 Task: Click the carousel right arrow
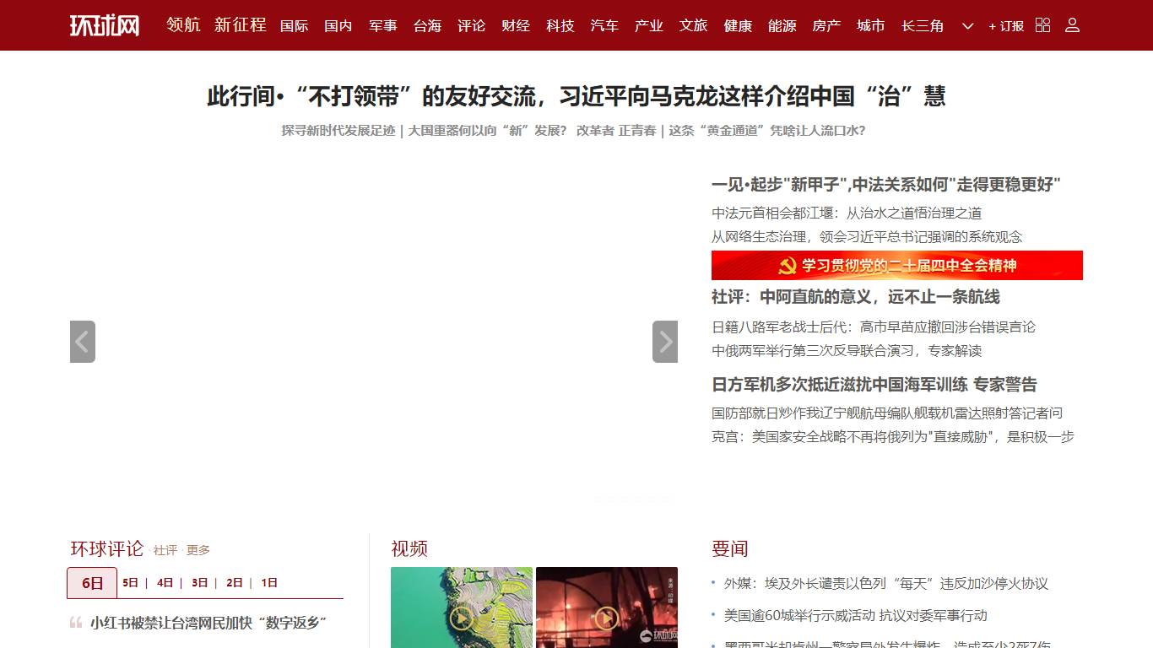tap(665, 341)
